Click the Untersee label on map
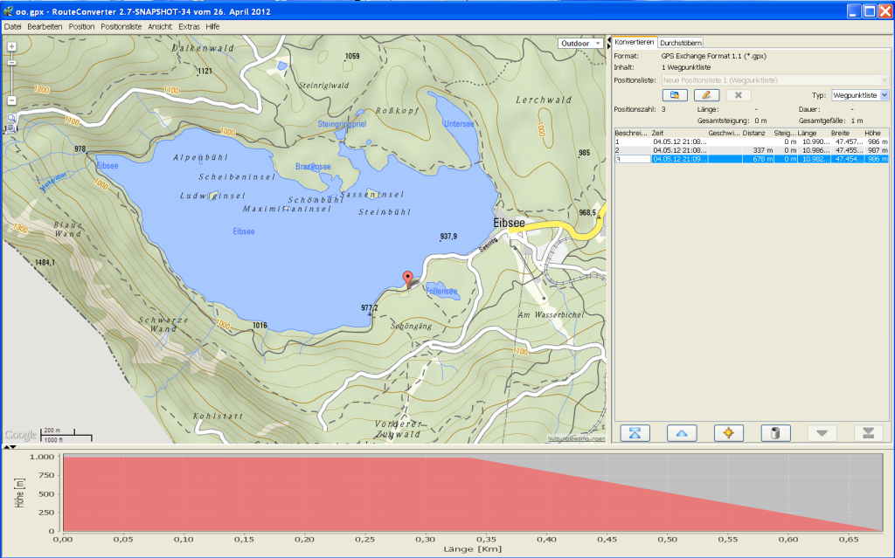 pyautogui.click(x=458, y=124)
